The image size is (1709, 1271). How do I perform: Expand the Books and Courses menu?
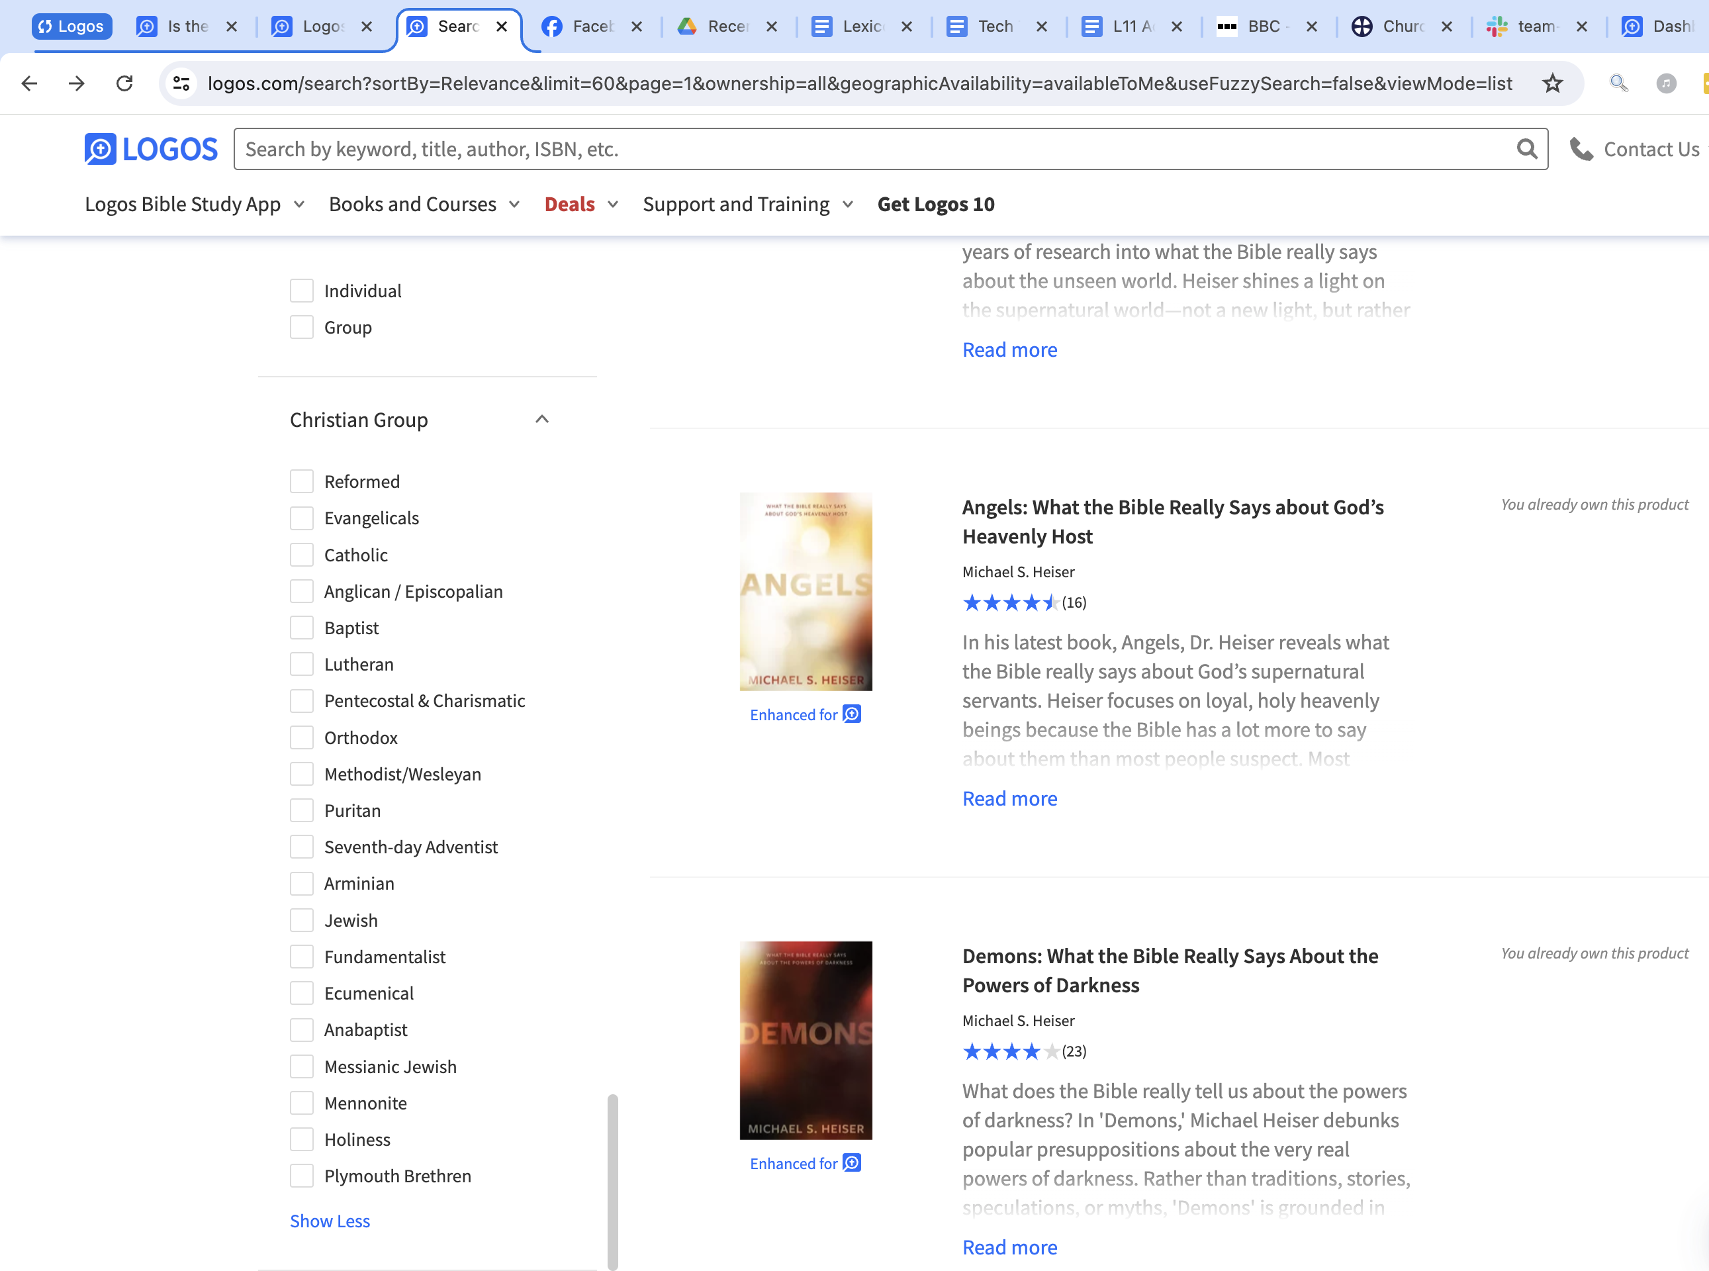424,204
